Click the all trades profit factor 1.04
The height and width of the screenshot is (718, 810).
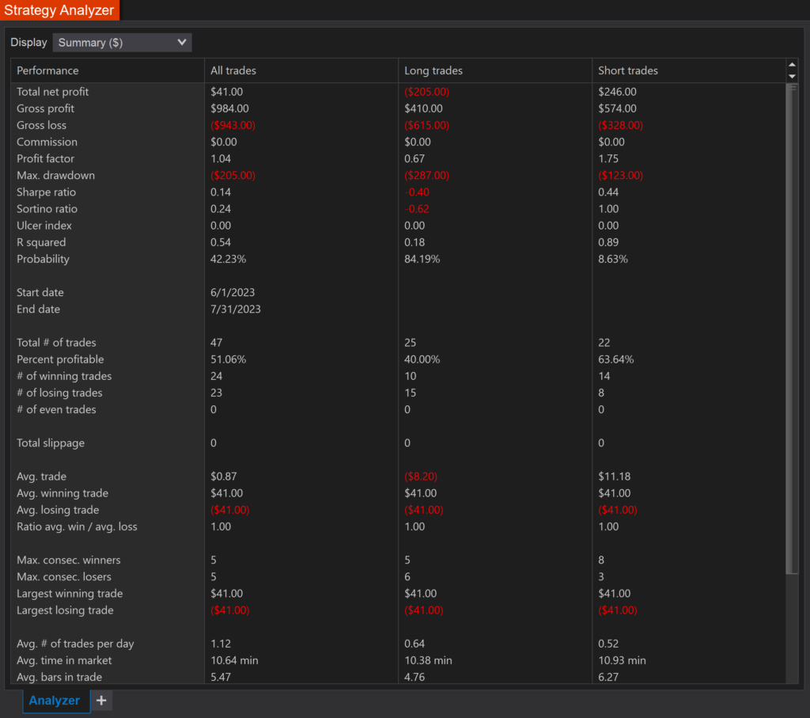tap(221, 158)
